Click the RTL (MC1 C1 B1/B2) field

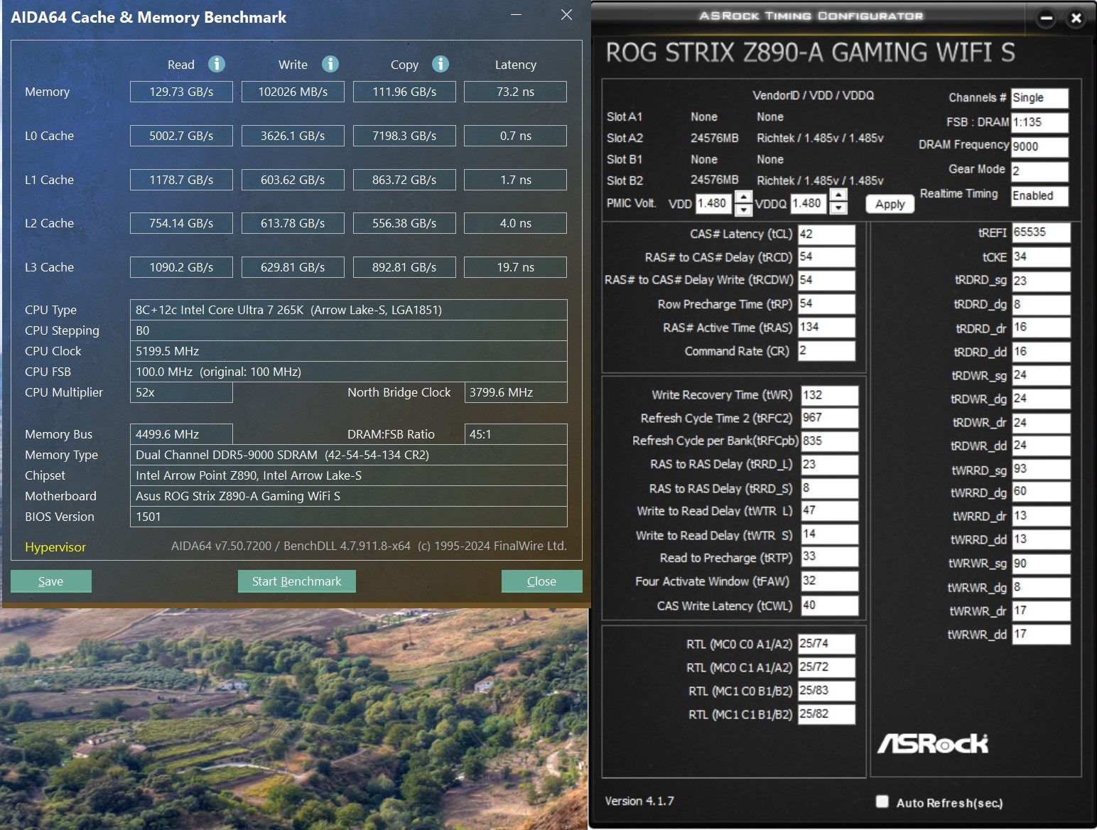tap(826, 714)
